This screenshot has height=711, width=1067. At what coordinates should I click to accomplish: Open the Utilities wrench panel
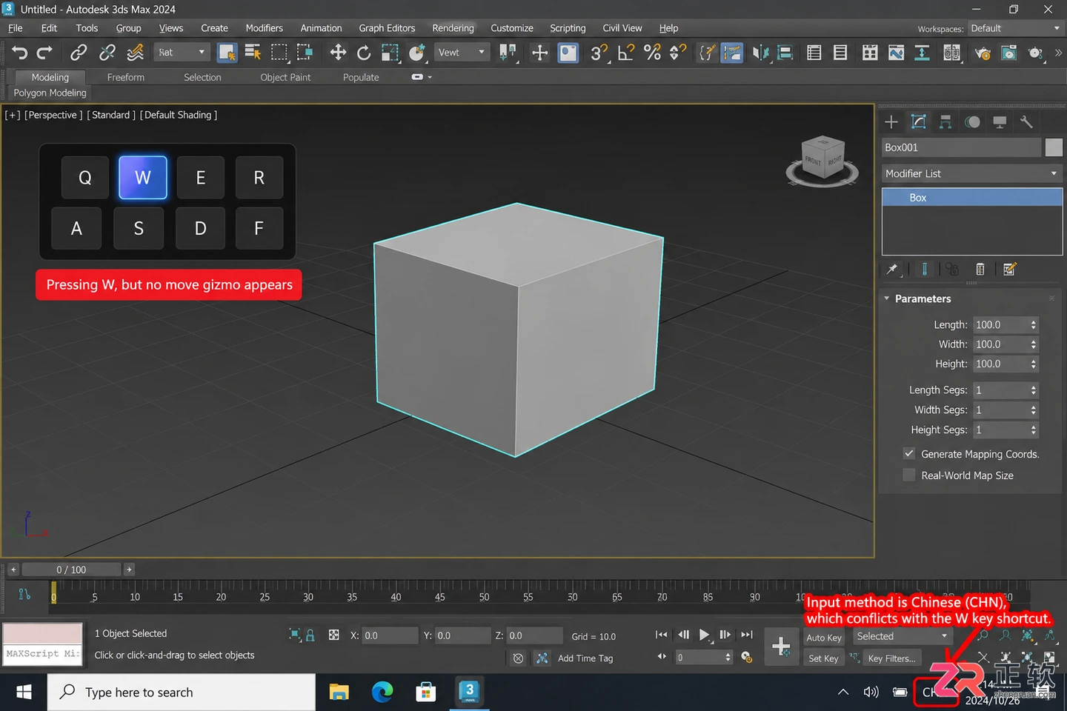[1026, 122]
